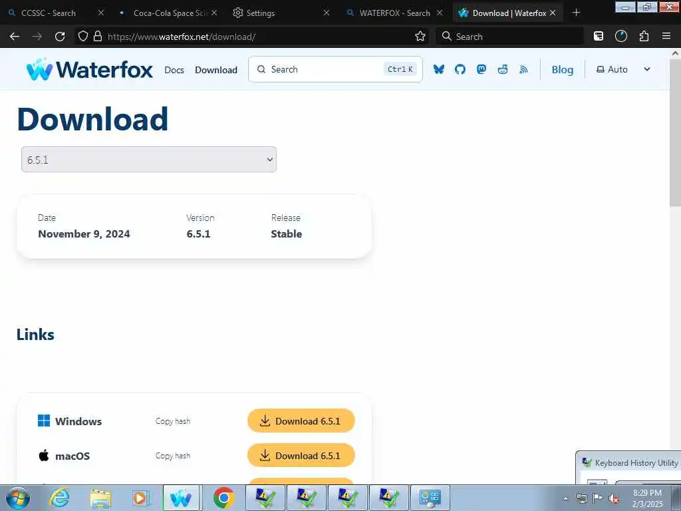Expand the 6.5.1 version dropdown
The width and height of the screenshot is (681, 511).
[x=149, y=160]
